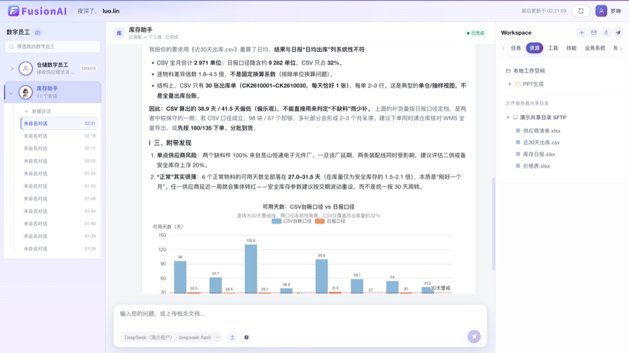Click the 筛选我的数字员工 search field
The image size is (629, 353).
coord(53,46)
